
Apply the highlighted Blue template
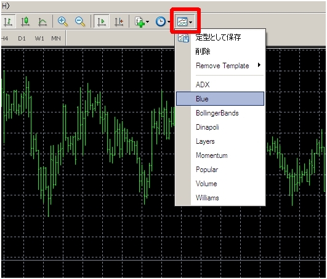click(x=220, y=98)
